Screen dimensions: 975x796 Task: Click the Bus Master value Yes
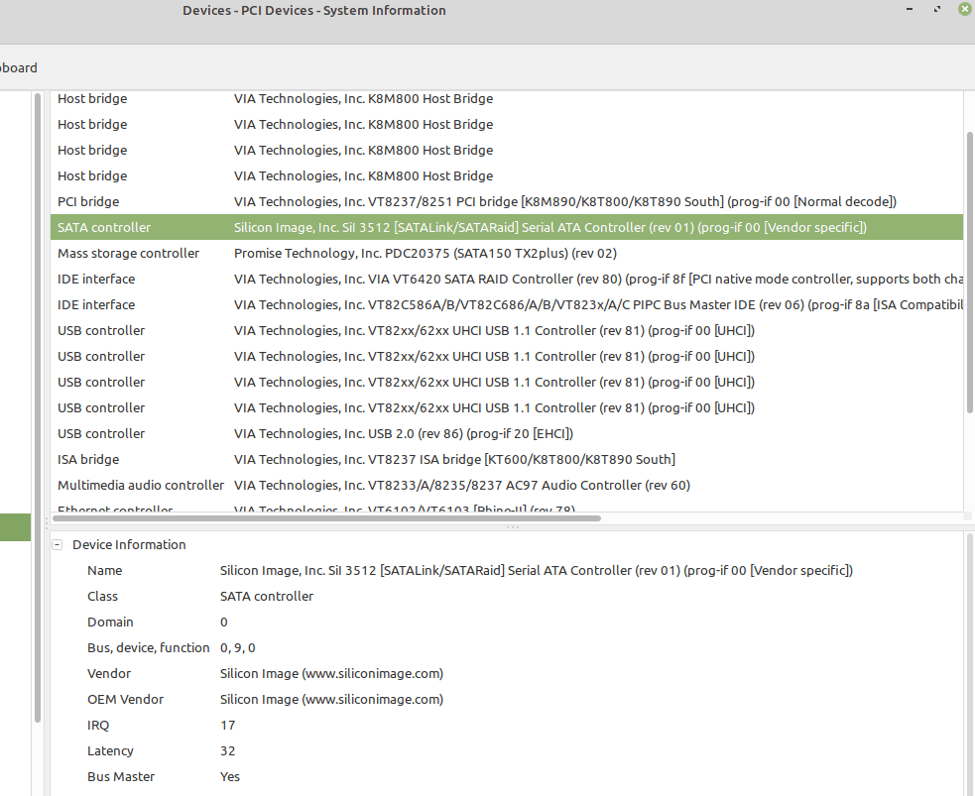point(229,777)
